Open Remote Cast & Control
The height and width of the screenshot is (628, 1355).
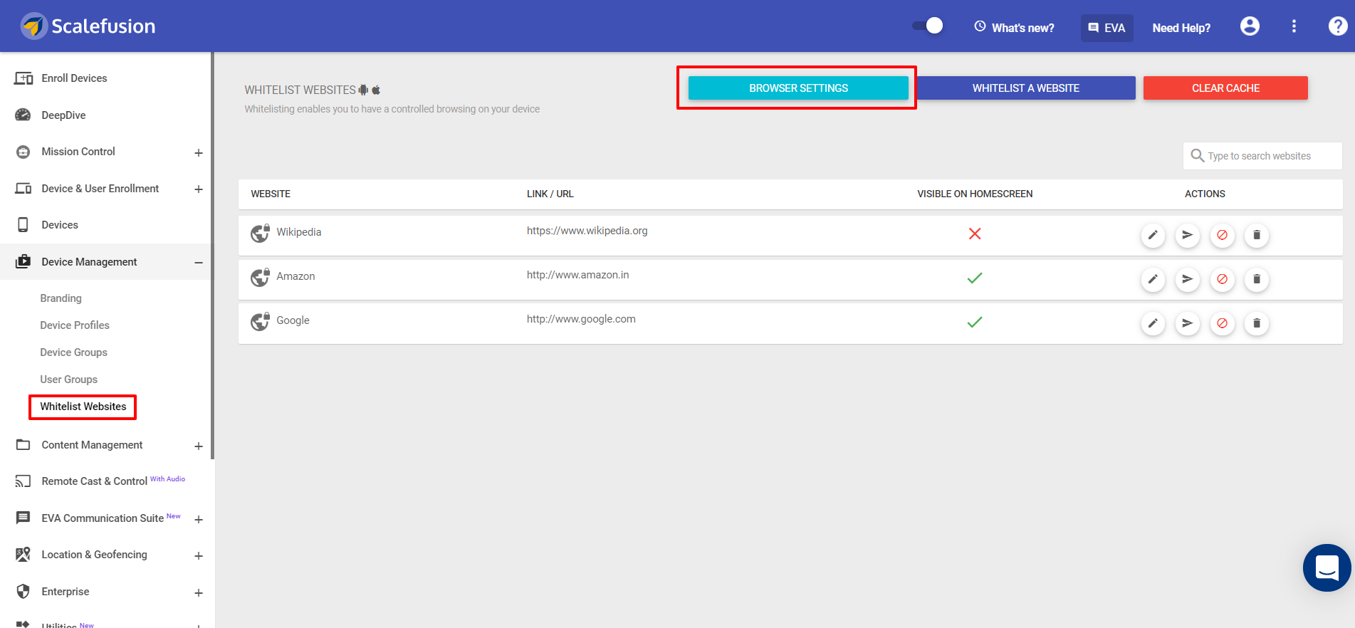click(94, 481)
